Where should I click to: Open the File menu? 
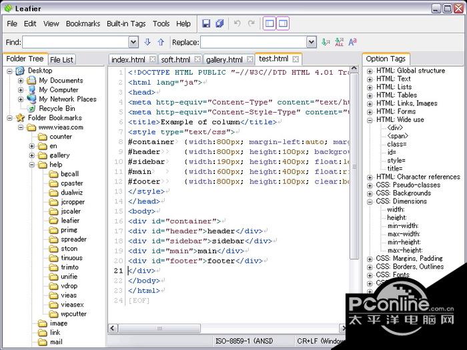pos(12,23)
